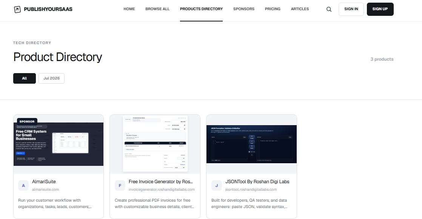Screen dimensions: 422x219
Task: Open the BROWSE ALL nav item
Action: [x=157, y=9]
